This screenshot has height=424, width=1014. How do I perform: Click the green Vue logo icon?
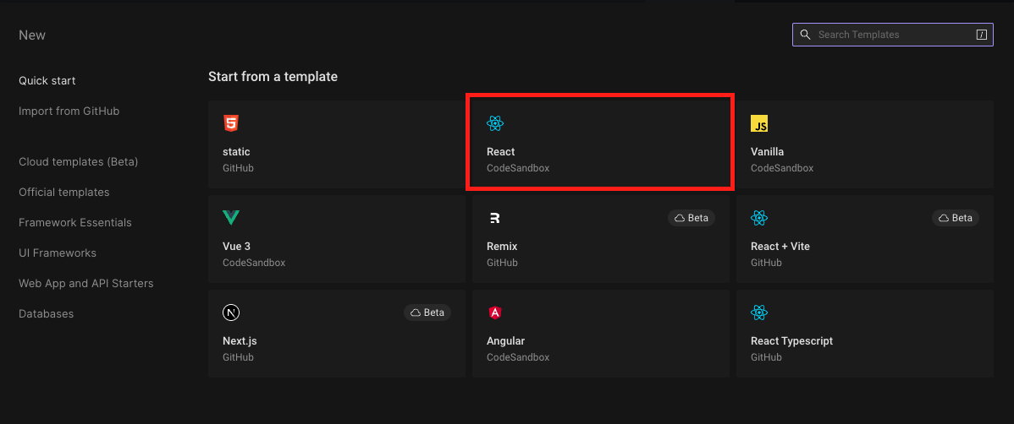pyautogui.click(x=231, y=218)
